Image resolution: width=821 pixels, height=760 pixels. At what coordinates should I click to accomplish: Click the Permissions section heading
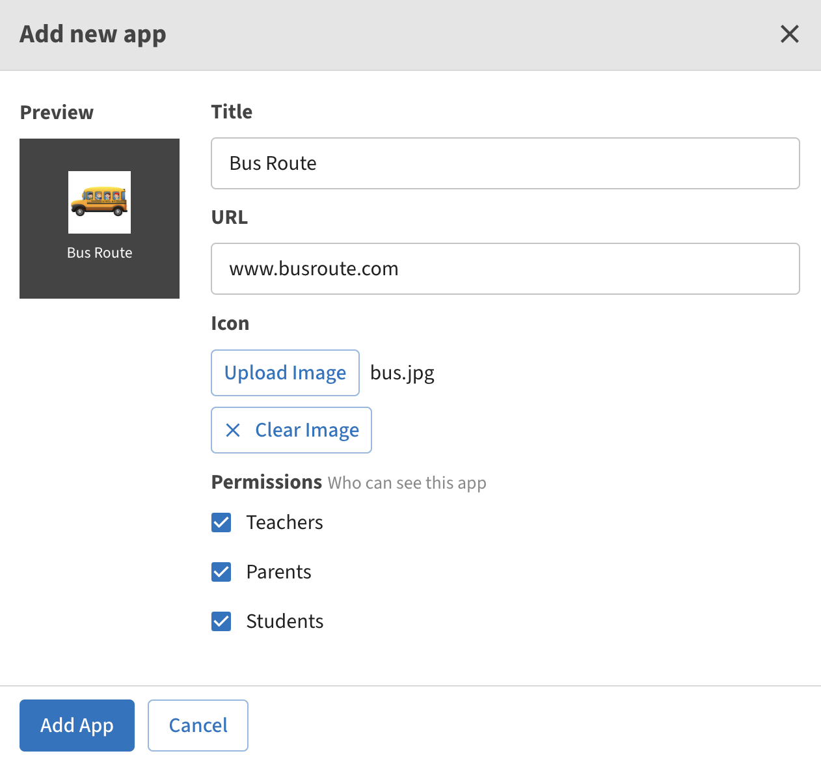click(x=266, y=482)
